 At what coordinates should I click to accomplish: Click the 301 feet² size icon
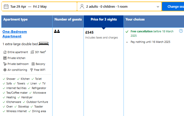pos(32,52)
